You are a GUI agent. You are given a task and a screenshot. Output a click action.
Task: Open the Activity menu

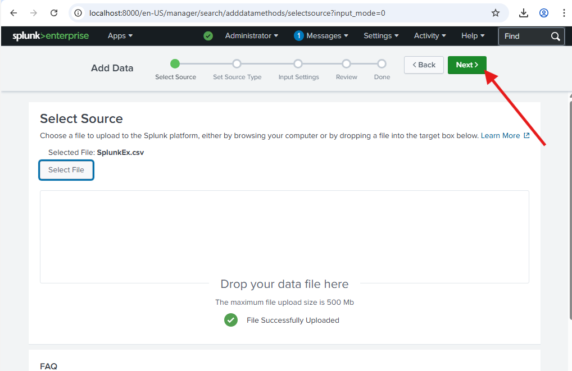[430, 36]
